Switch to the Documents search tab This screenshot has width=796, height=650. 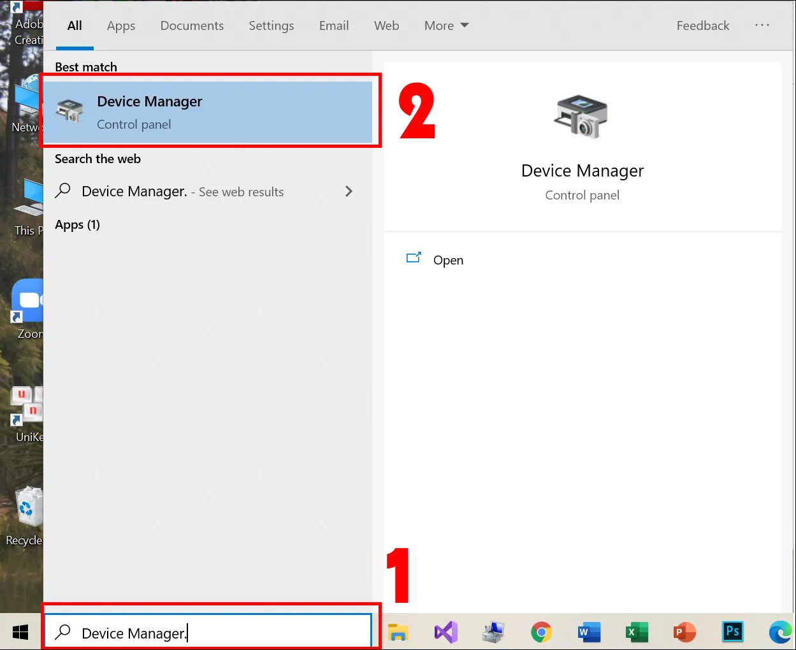tap(192, 25)
